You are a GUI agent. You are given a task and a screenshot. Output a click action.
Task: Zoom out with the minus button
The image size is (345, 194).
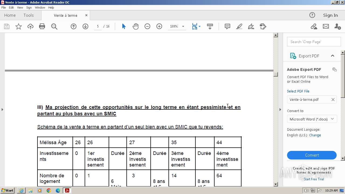[147, 26]
